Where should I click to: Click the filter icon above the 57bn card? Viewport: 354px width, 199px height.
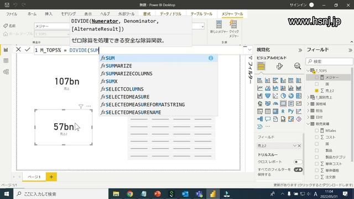[81, 106]
